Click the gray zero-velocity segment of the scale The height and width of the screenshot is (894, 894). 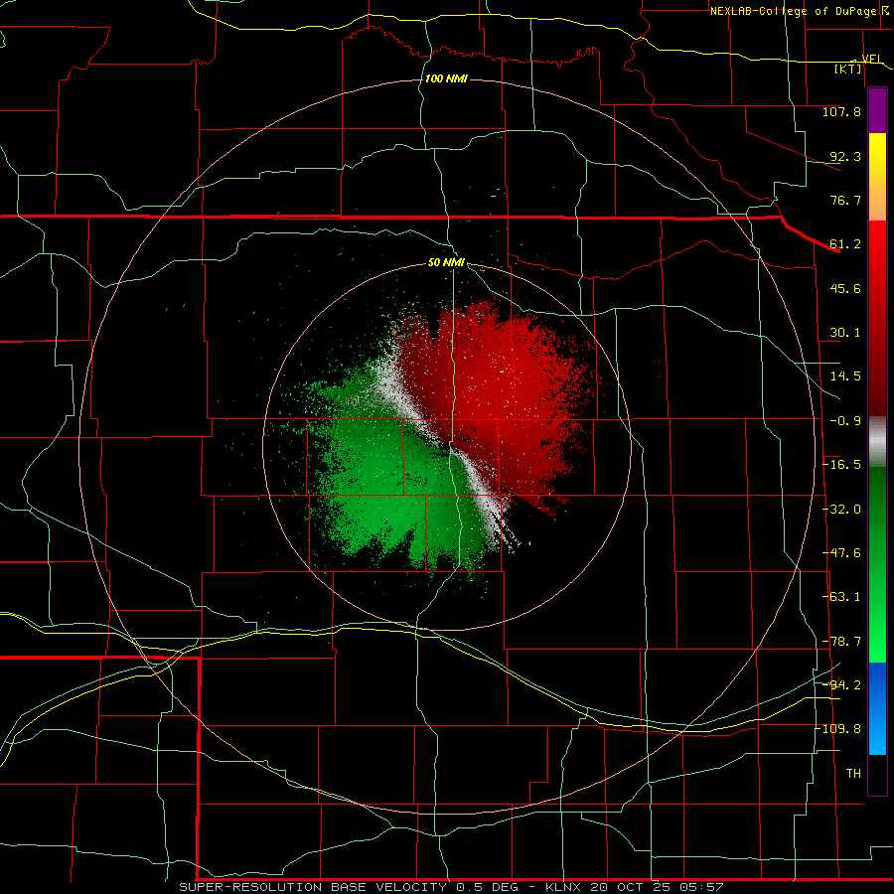[x=877, y=442]
